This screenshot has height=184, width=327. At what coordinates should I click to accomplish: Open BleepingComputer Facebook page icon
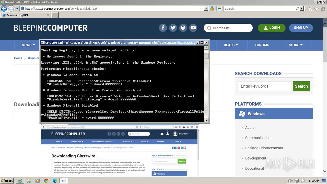(163, 28)
